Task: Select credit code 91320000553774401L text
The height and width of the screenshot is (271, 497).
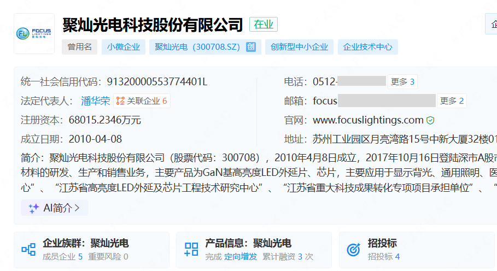Action: 157,81
